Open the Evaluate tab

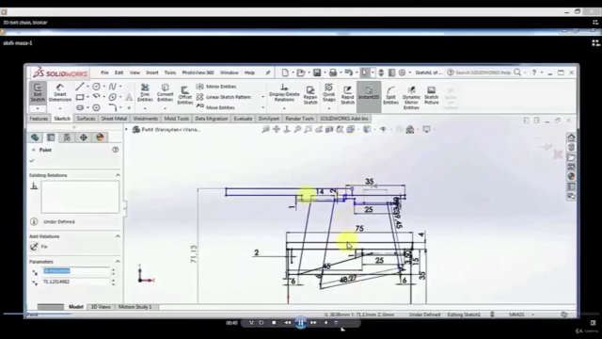point(243,119)
